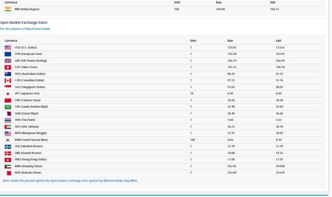Click 'CNY (Chinese Yuan)' currency name
Screen dimensions: 332x197
28,100
